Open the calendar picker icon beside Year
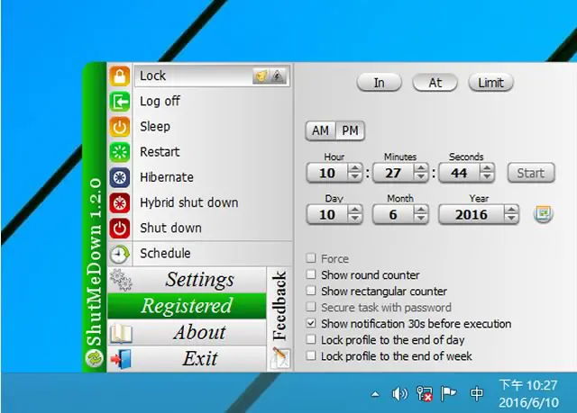 [x=543, y=213]
